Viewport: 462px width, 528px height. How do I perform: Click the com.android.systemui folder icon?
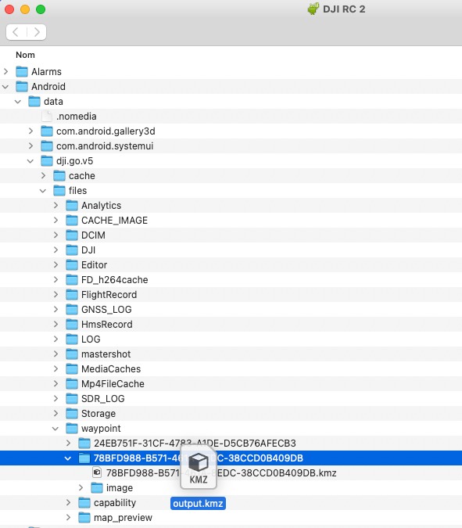pos(47,145)
